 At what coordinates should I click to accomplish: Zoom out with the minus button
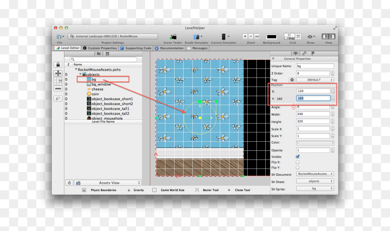point(251,36)
